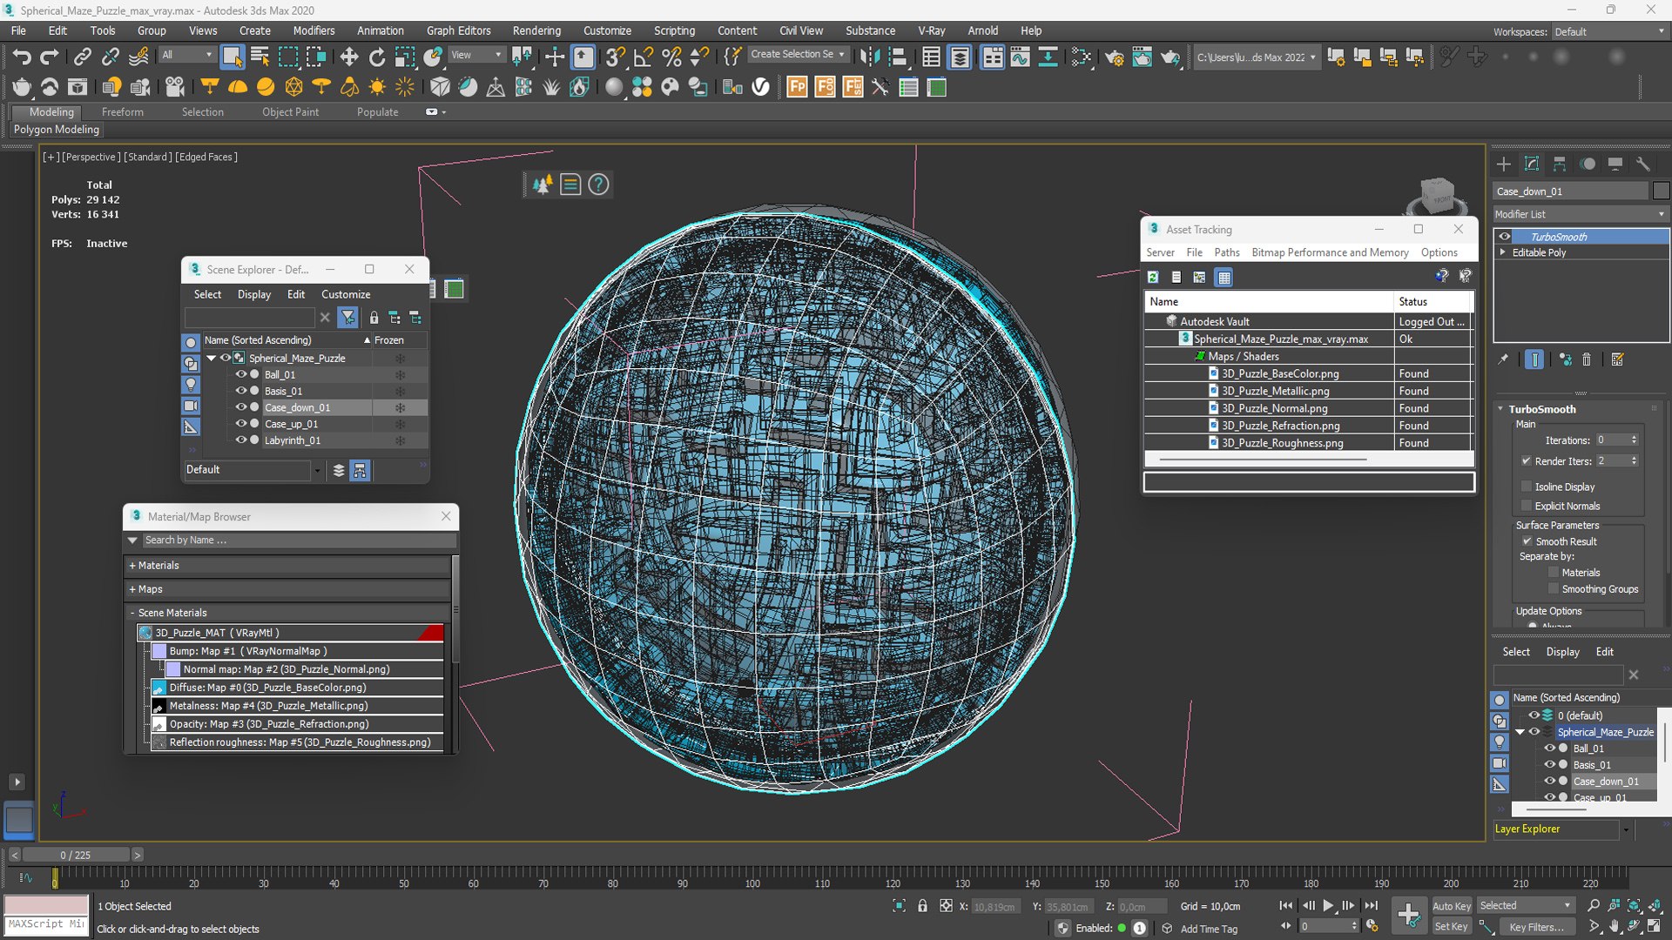The width and height of the screenshot is (1672, 940).
Task: Open the Hierarchy panel tab icon
Action: 1560,164
